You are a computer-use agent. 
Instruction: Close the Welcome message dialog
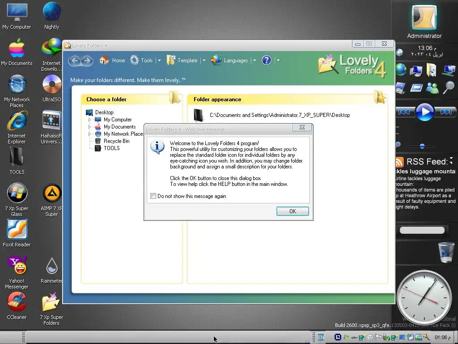point(302,127)
